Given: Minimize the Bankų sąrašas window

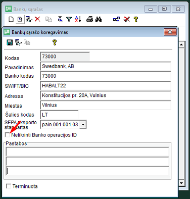Looking at the screenshot, I should tap(151, 9).
